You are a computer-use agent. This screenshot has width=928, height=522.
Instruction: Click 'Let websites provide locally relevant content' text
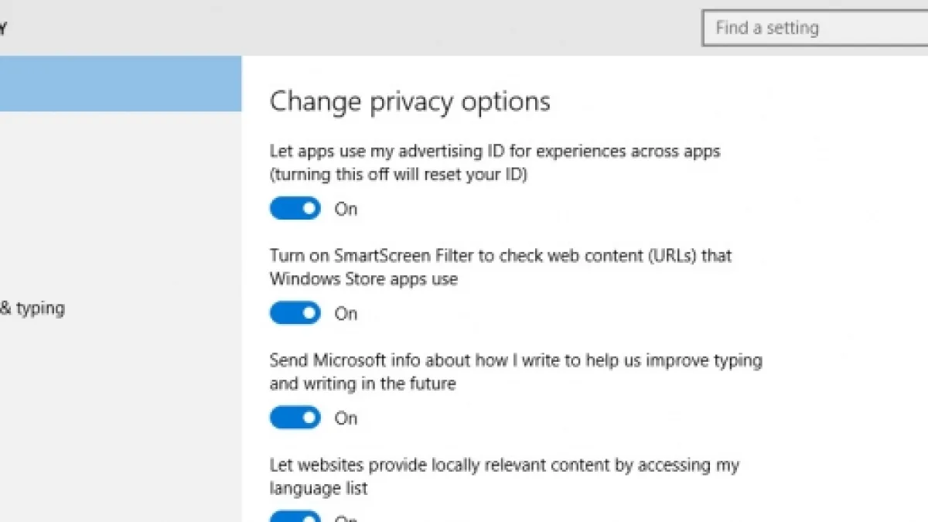coord(504,465)
